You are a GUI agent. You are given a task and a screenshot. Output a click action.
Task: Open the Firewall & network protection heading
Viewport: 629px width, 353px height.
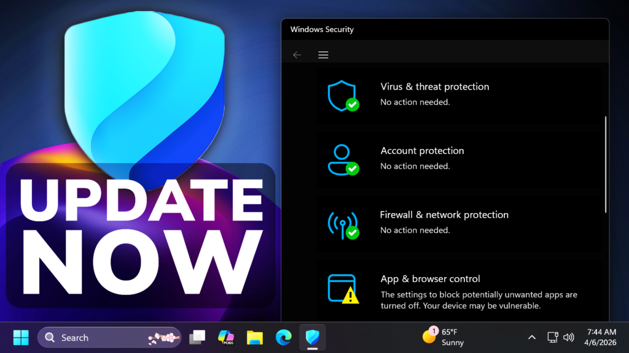pyautogui.click(x=444, y=215)
